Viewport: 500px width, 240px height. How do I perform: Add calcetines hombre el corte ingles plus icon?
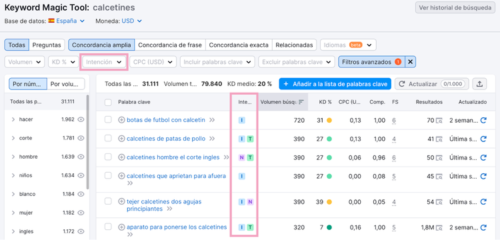[121, 157]
